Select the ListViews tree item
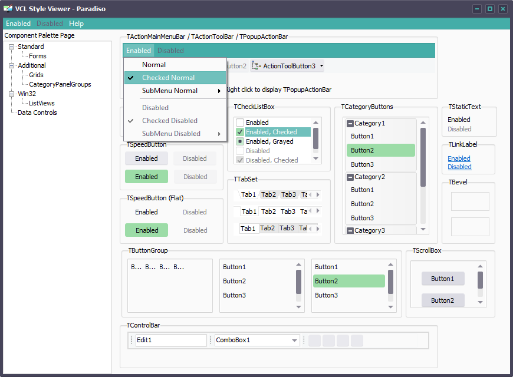The height and width of the screenshot is (377, 513). [x=41, y=103]
